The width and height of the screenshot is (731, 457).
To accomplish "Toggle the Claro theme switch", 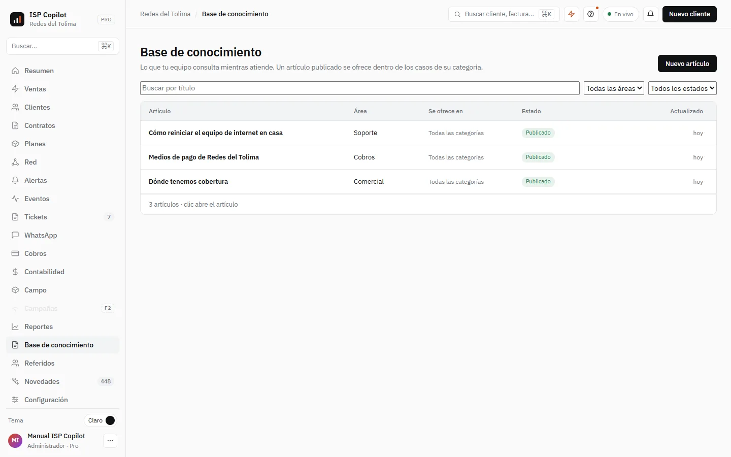I will point(101,420).
